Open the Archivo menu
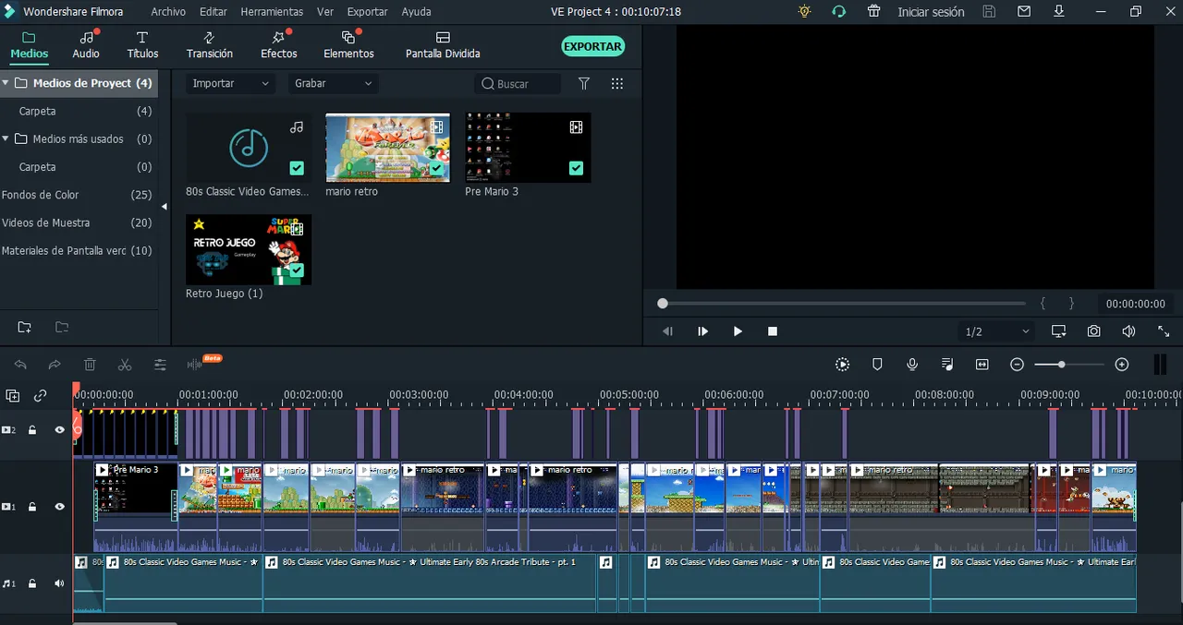This screenshot has height=625, width=1183. (168, 12)
